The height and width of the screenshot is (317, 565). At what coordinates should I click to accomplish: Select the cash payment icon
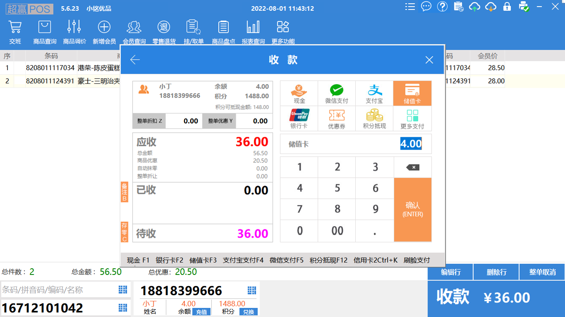[299, 93]
